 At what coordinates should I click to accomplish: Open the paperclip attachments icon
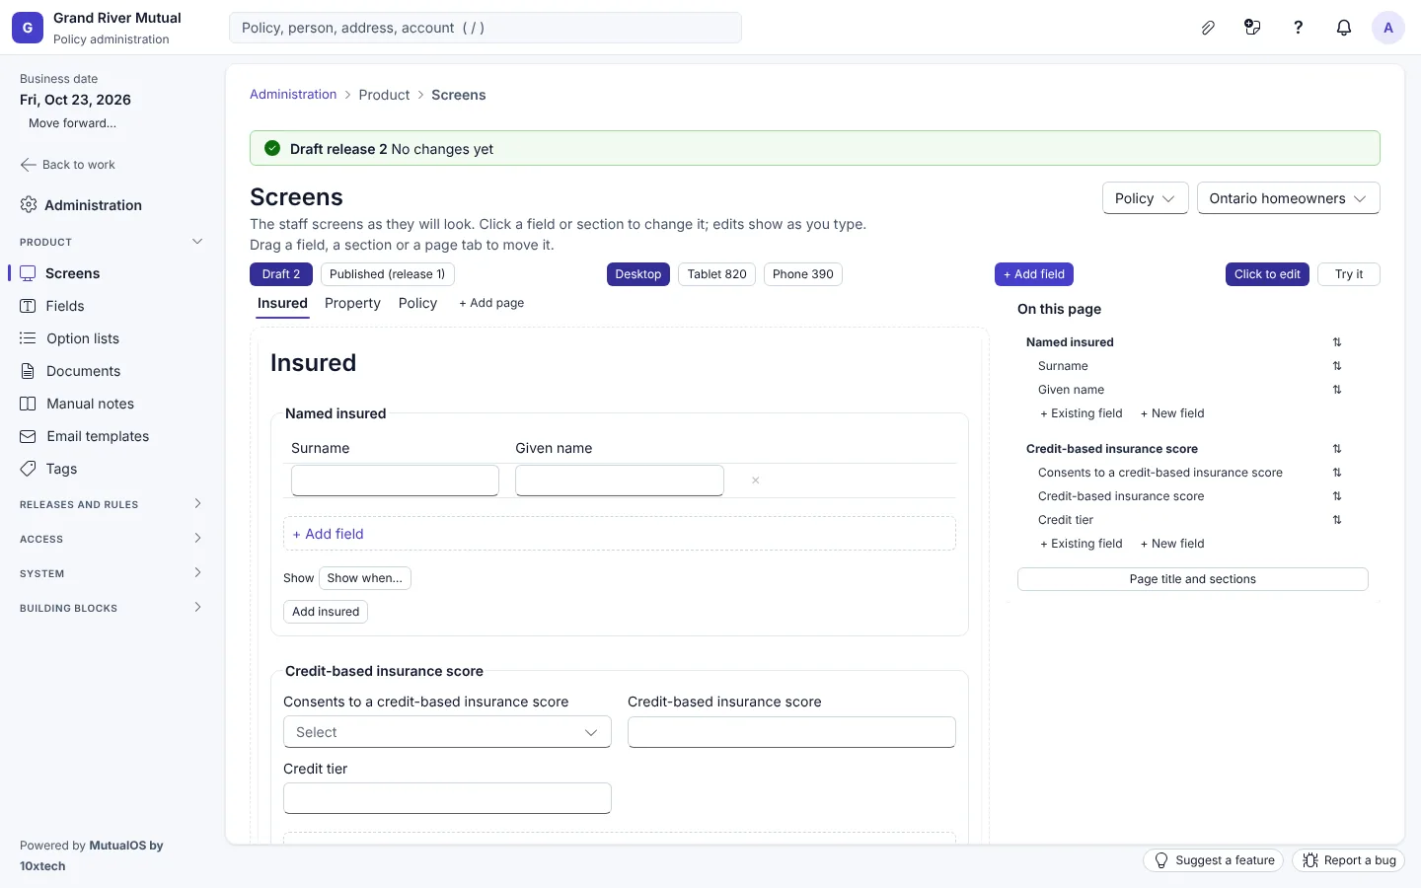pyautogui.click(x=1208, y=28)
